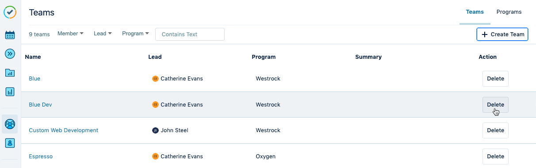The image size is (536, 168).
Task: Click John Steel's avatar icon
Action: click(155, 130)
